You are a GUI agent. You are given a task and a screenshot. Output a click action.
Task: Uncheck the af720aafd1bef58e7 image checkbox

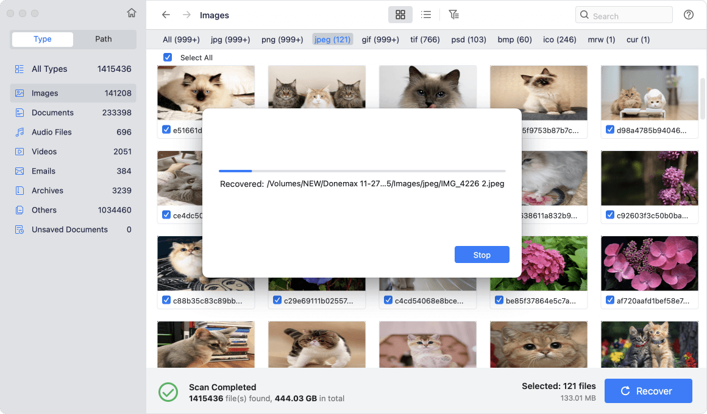[x=610, y=300]
